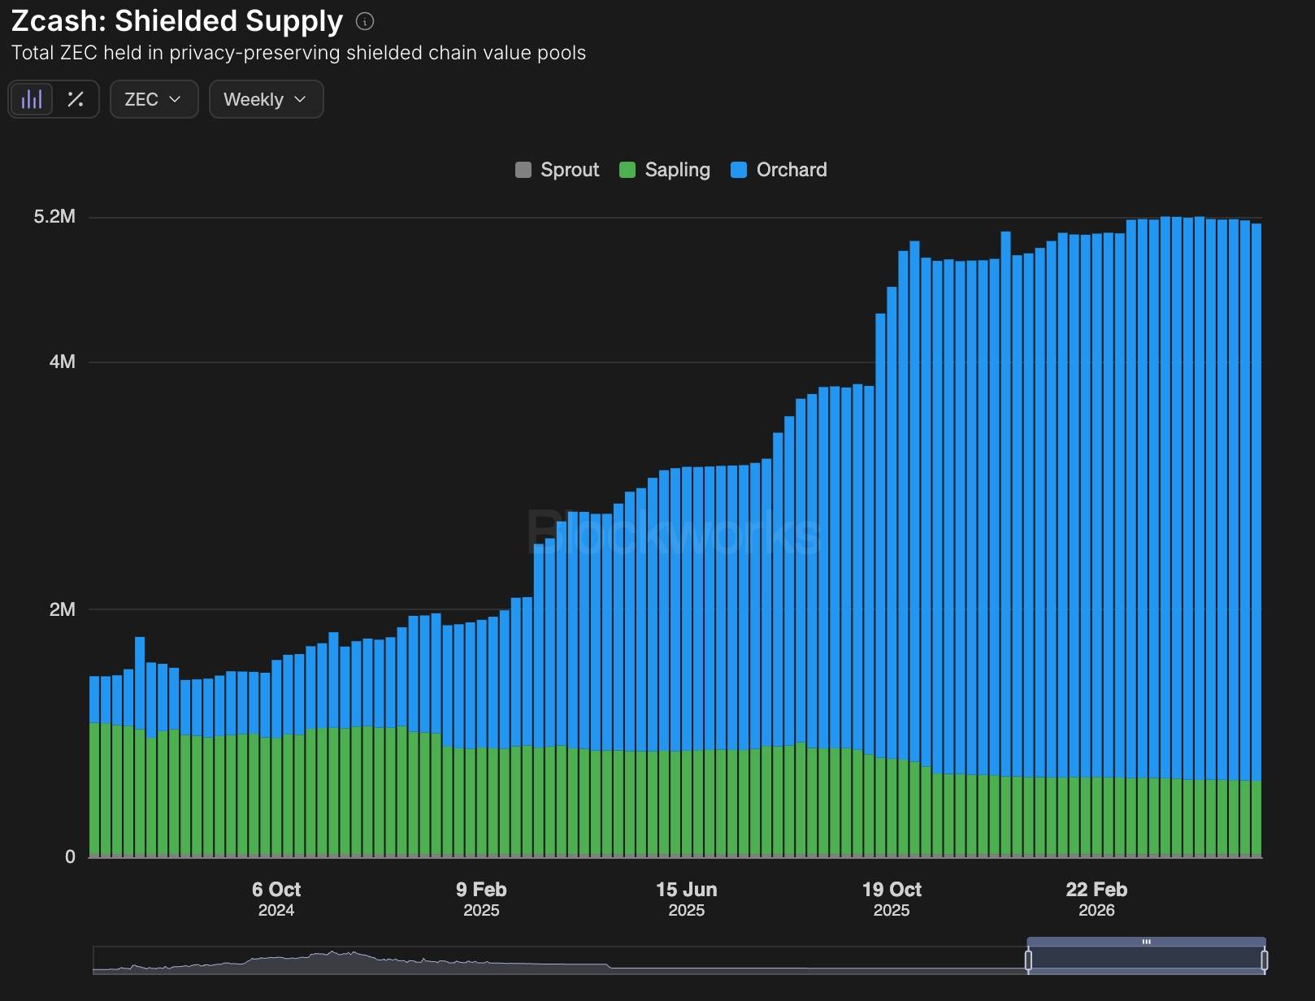The image size is (1315, 1001).
Task: Click the 6 Oct 2024 axis label
Action: [276, 899]
